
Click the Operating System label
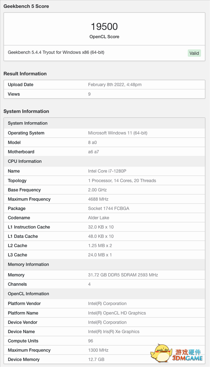point(26,133)
